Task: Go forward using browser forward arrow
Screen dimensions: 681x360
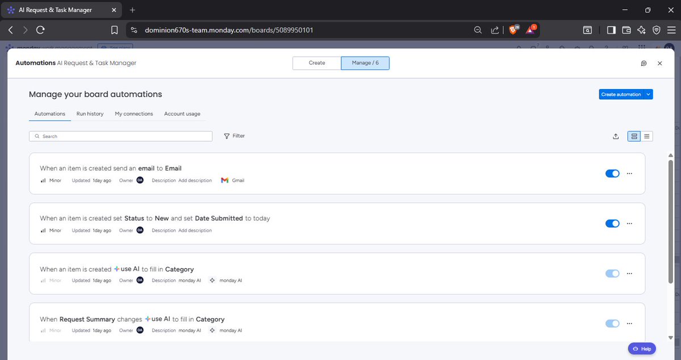Action: pyautogui.click(x=25, y=30)
